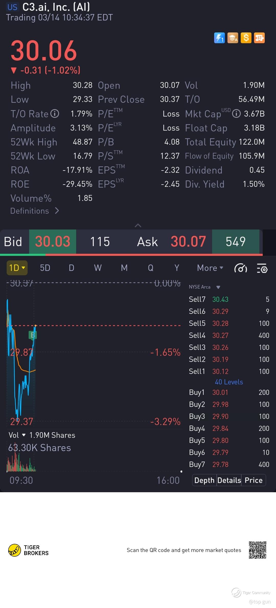Tap the stacked layers 'A' icon
This screenshot has height=608, width=276.
tap(233, 38)
